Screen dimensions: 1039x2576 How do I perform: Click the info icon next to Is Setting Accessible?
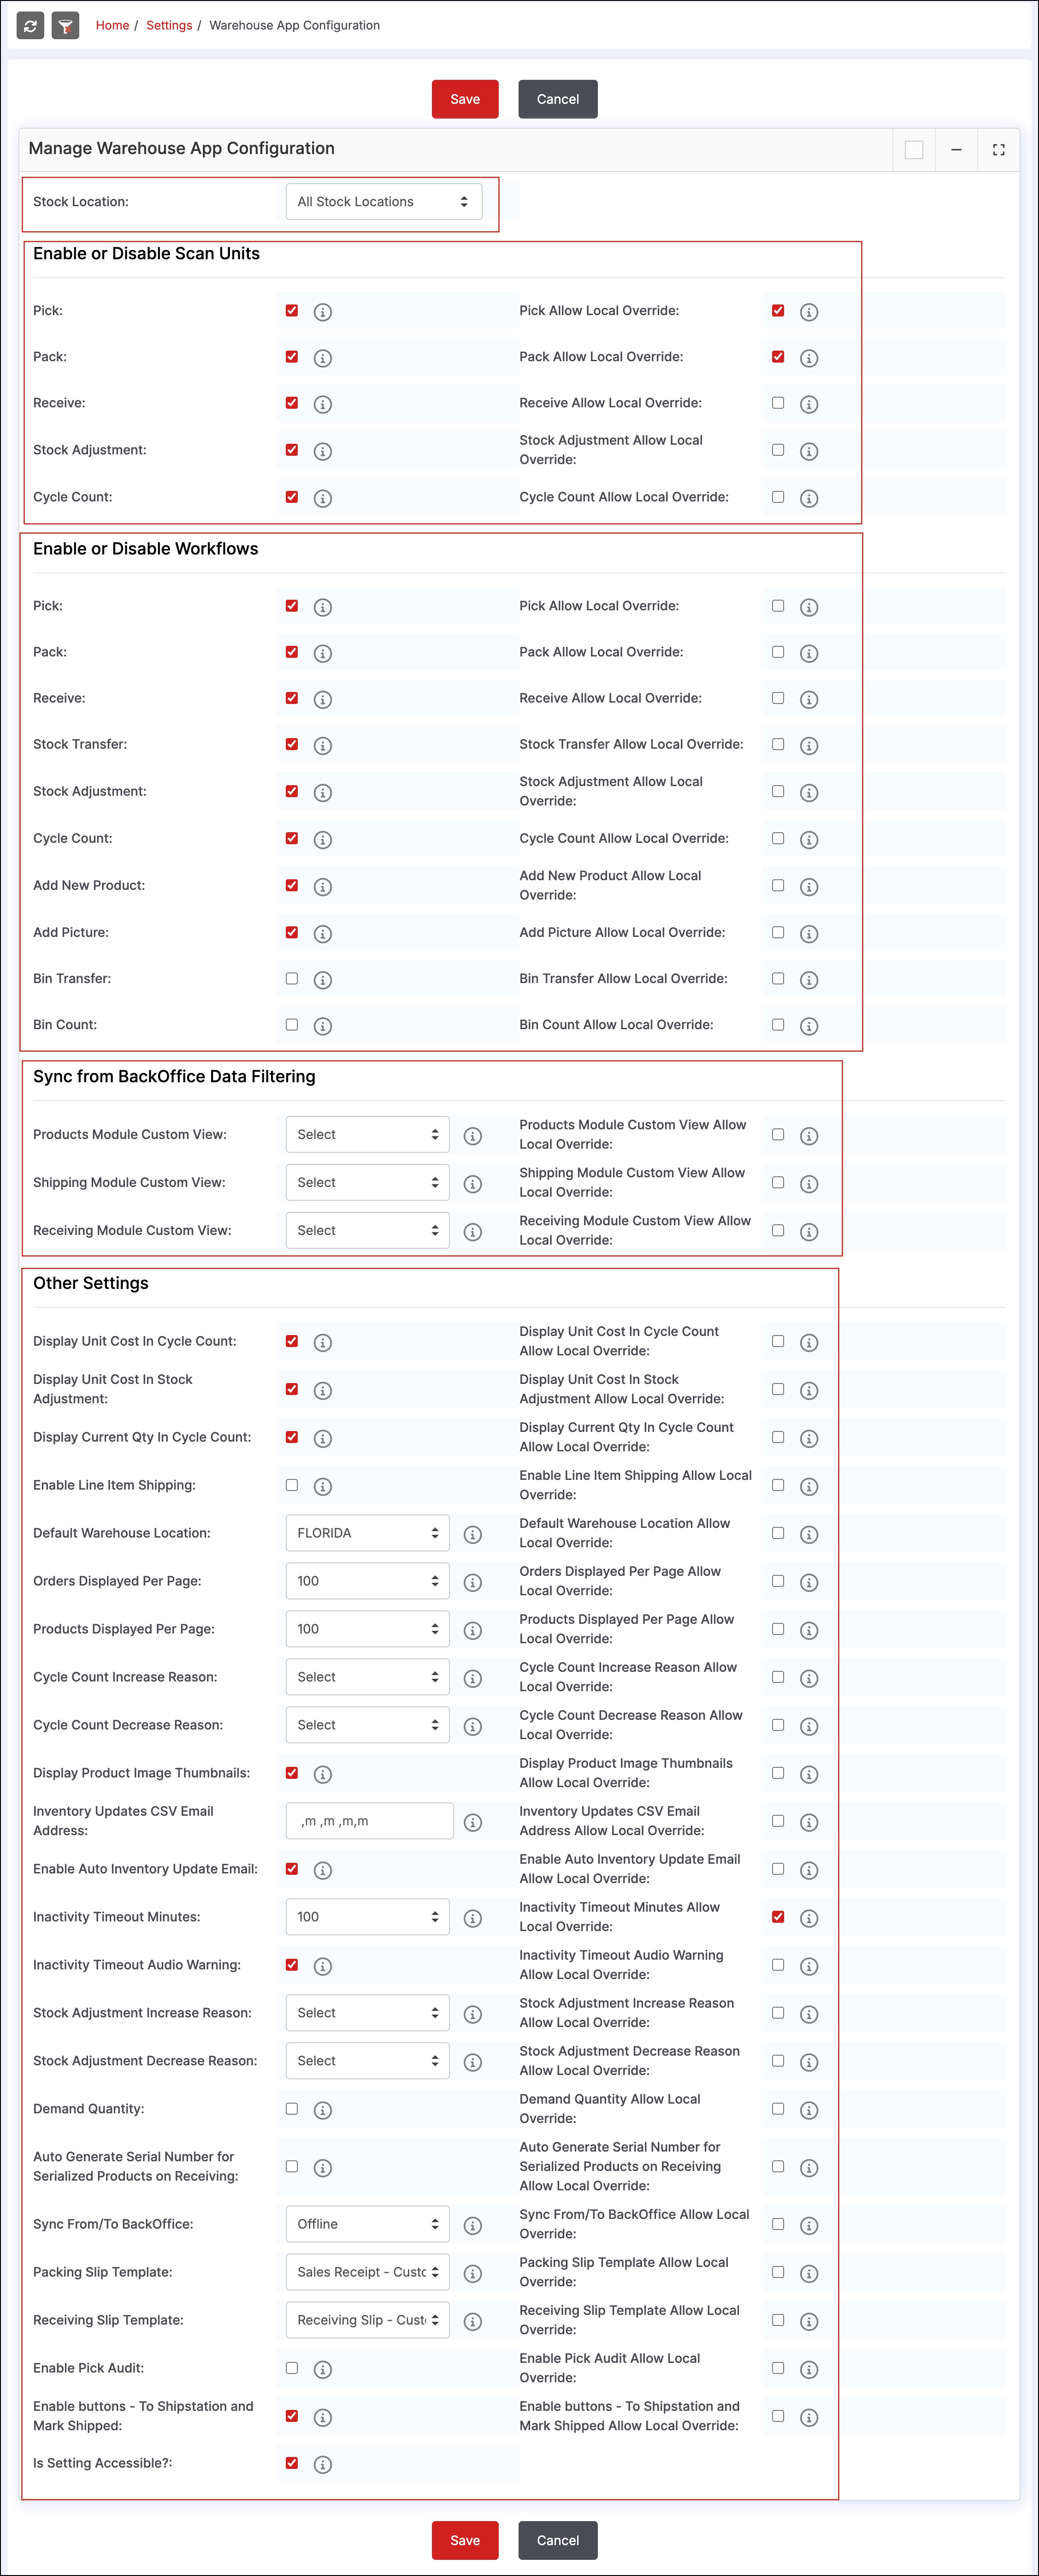[323, 2464]
